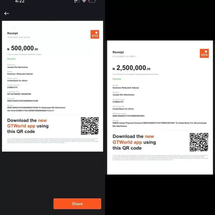
Task: Tap GTCO logo on the 500,000 receipt
Action: pos(95,34)
